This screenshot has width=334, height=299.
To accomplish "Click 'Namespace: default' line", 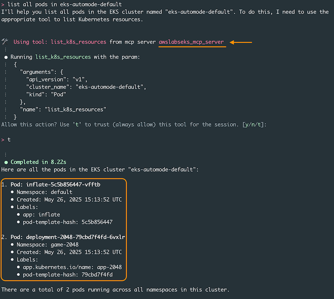I will pyautogui.click(x=45, y=192).
